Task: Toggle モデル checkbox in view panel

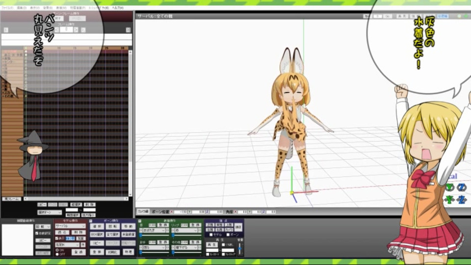Action: click(x=211, y=235)
